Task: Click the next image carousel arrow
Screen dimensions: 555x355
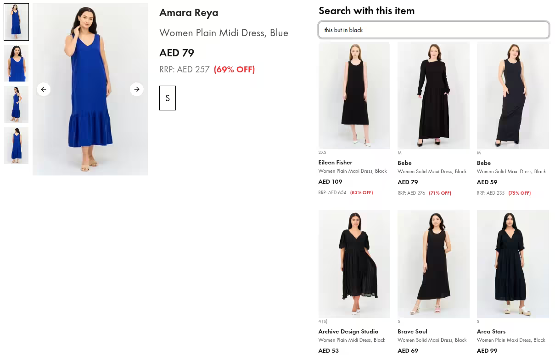Action: (x=137, y=89)
